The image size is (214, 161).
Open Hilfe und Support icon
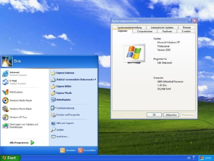point(53,123)
